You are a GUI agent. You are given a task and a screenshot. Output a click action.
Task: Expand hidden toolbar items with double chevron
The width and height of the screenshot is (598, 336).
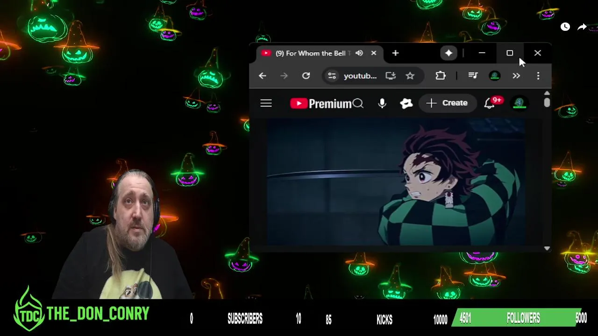click(516, 76)
